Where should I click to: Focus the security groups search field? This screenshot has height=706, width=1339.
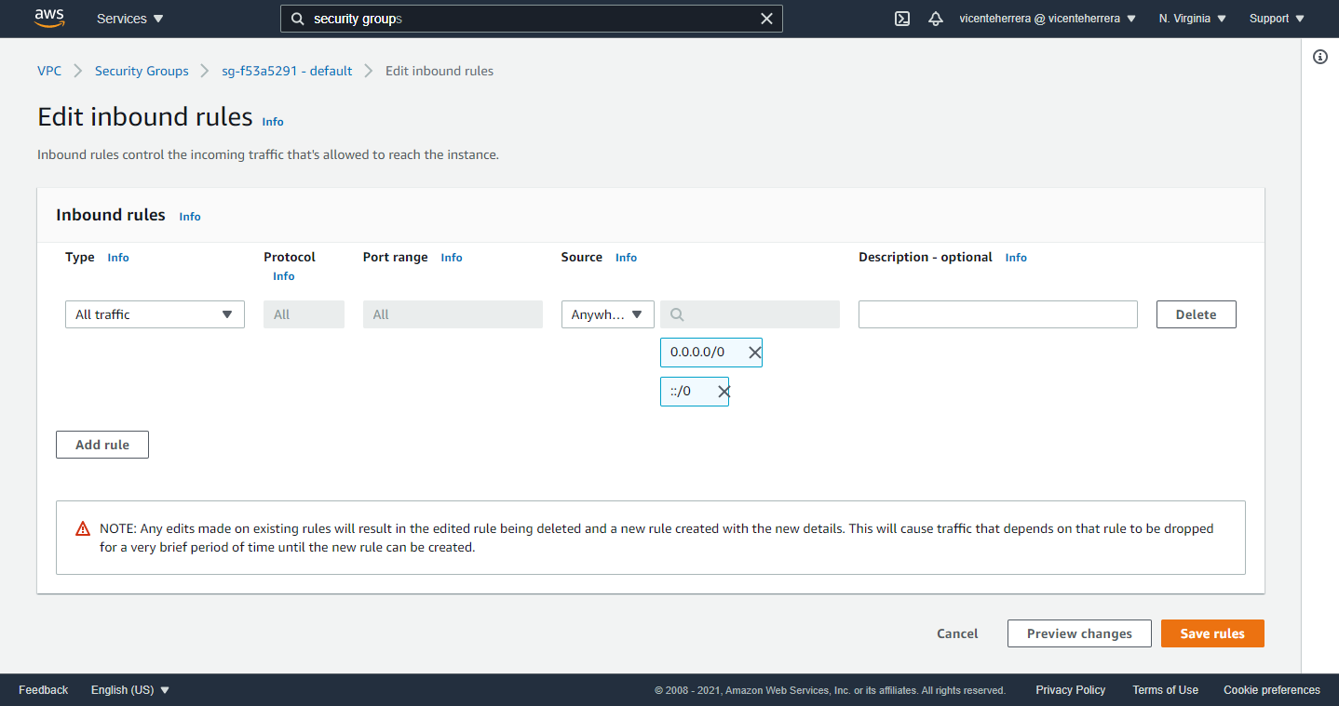pos(531,19)
